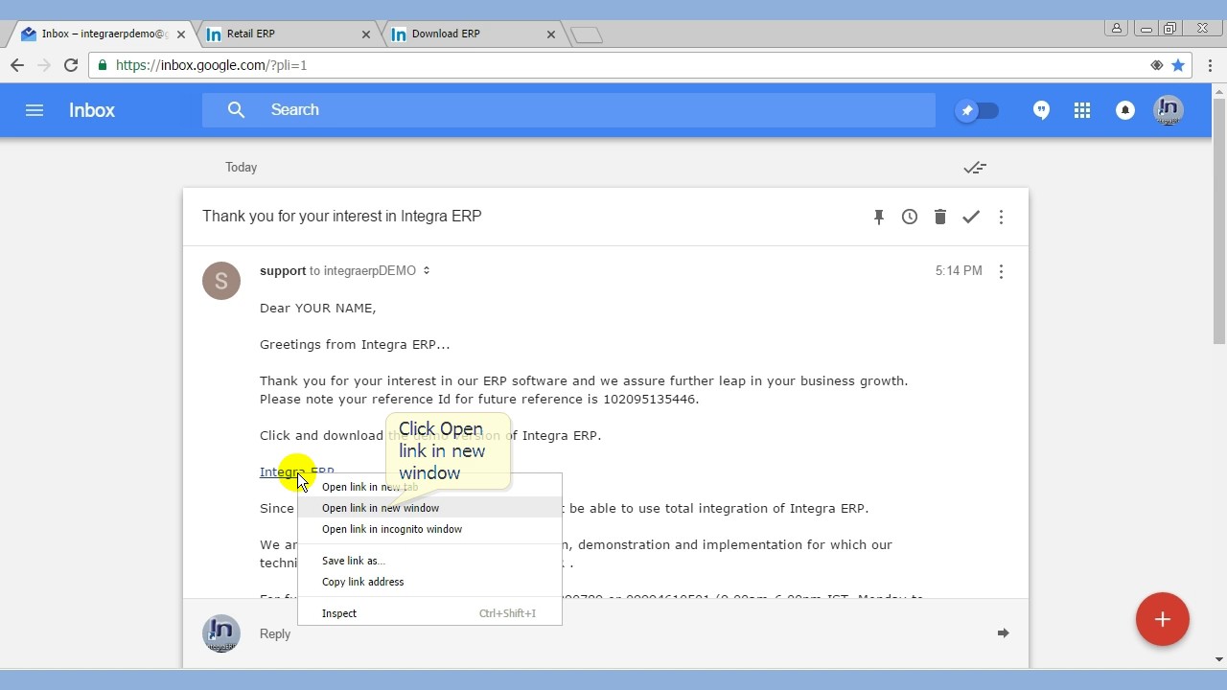
Task: Click the scrollbar down arrow
Action: pos(1219,659)
